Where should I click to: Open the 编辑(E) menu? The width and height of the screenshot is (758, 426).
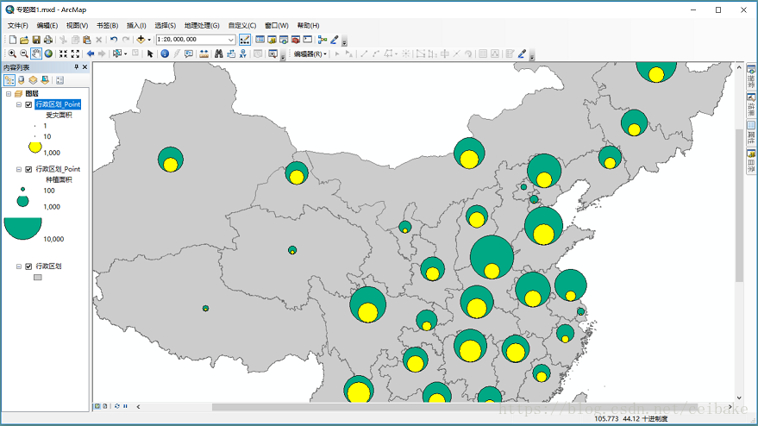point(47,26)
